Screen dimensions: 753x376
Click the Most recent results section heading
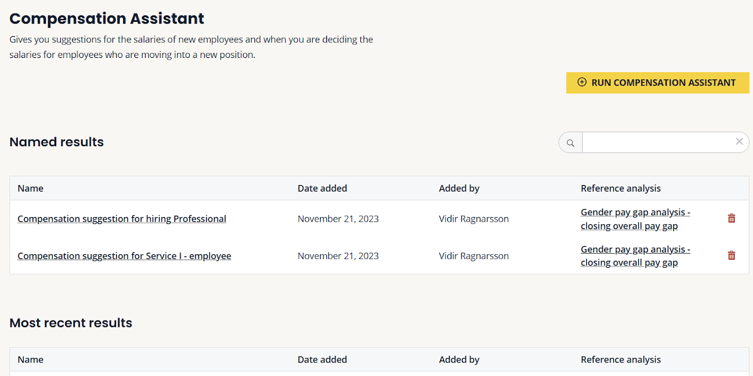[71, 323]
